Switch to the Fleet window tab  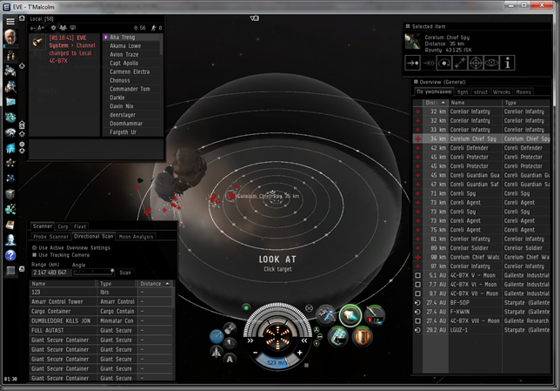[80, 226]
